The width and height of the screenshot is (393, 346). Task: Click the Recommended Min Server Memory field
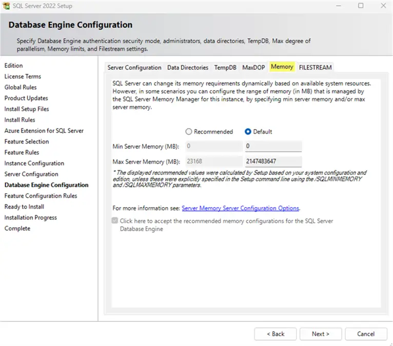coord(214,146)
